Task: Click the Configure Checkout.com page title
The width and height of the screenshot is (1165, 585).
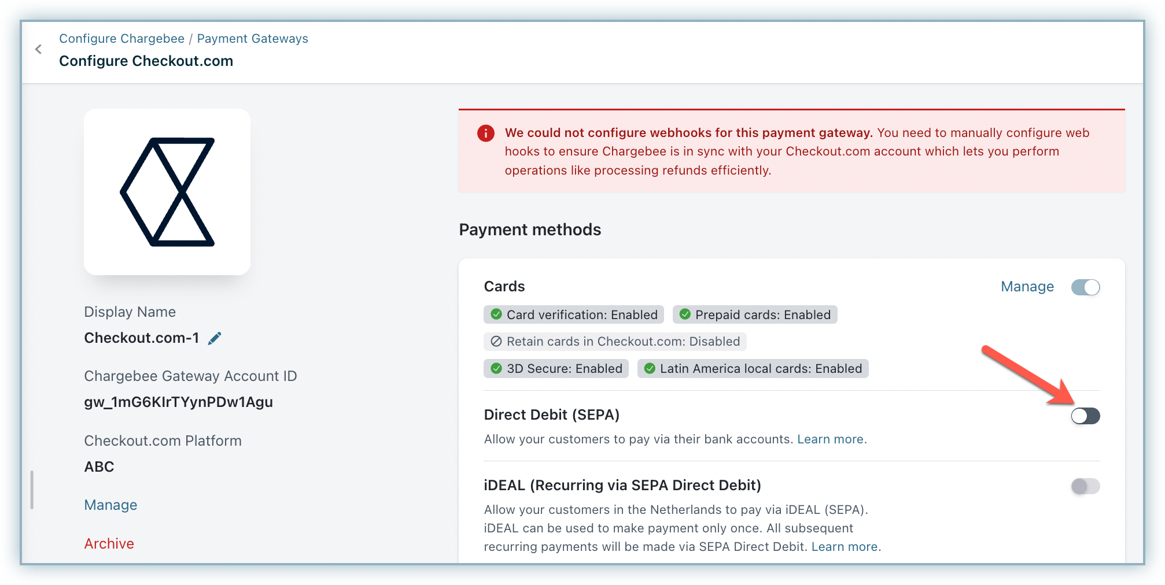Action: pos(146,61)
